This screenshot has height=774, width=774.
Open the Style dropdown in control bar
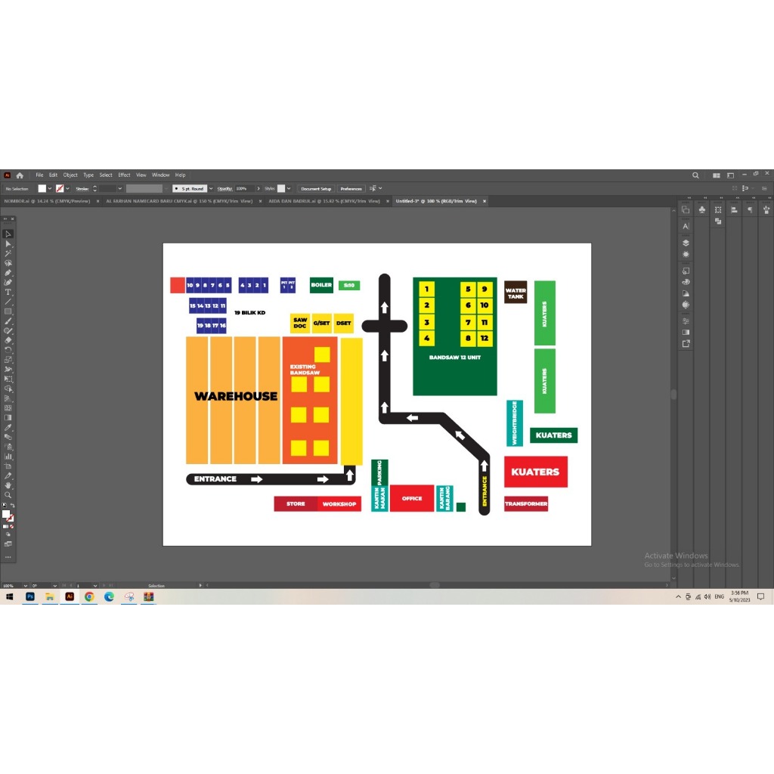point(289,188)
